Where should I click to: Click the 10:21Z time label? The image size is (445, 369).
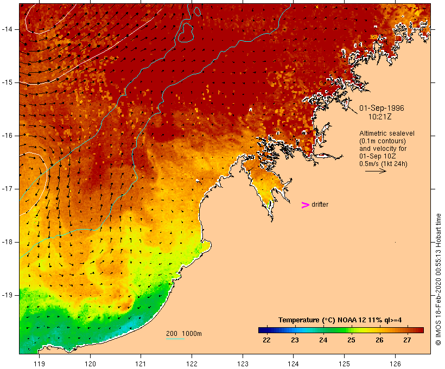tap(380, 117)
